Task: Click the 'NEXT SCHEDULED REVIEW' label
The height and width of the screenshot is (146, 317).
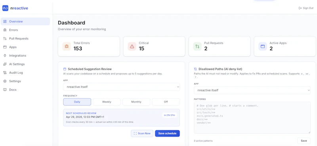Action: click(x=81, y=113)
